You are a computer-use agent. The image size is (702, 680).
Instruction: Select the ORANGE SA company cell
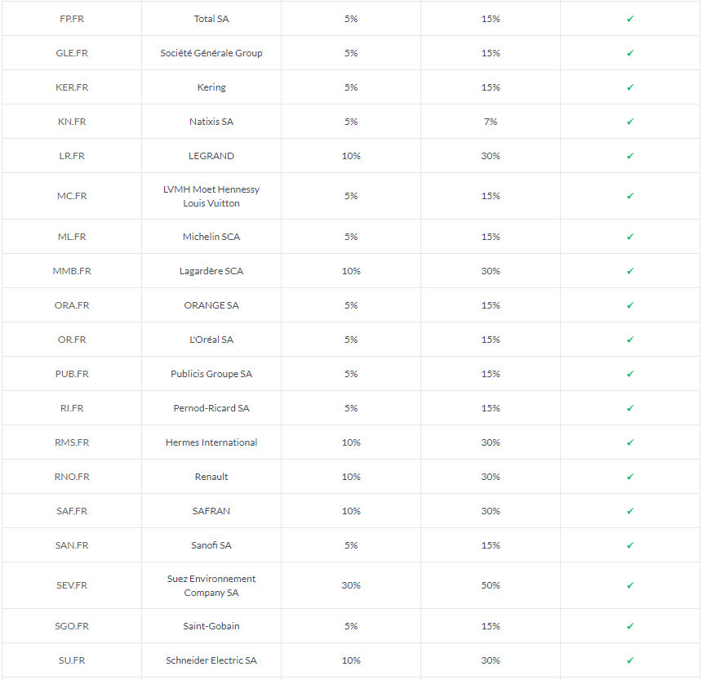(211, 305)
